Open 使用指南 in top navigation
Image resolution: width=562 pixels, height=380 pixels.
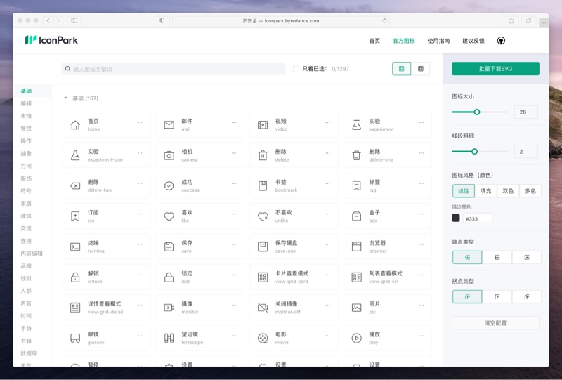(x=439, y=41)
